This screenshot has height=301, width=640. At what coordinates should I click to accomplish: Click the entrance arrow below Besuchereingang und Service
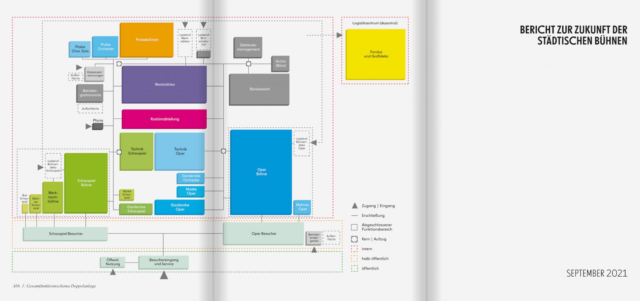[164, 275]
